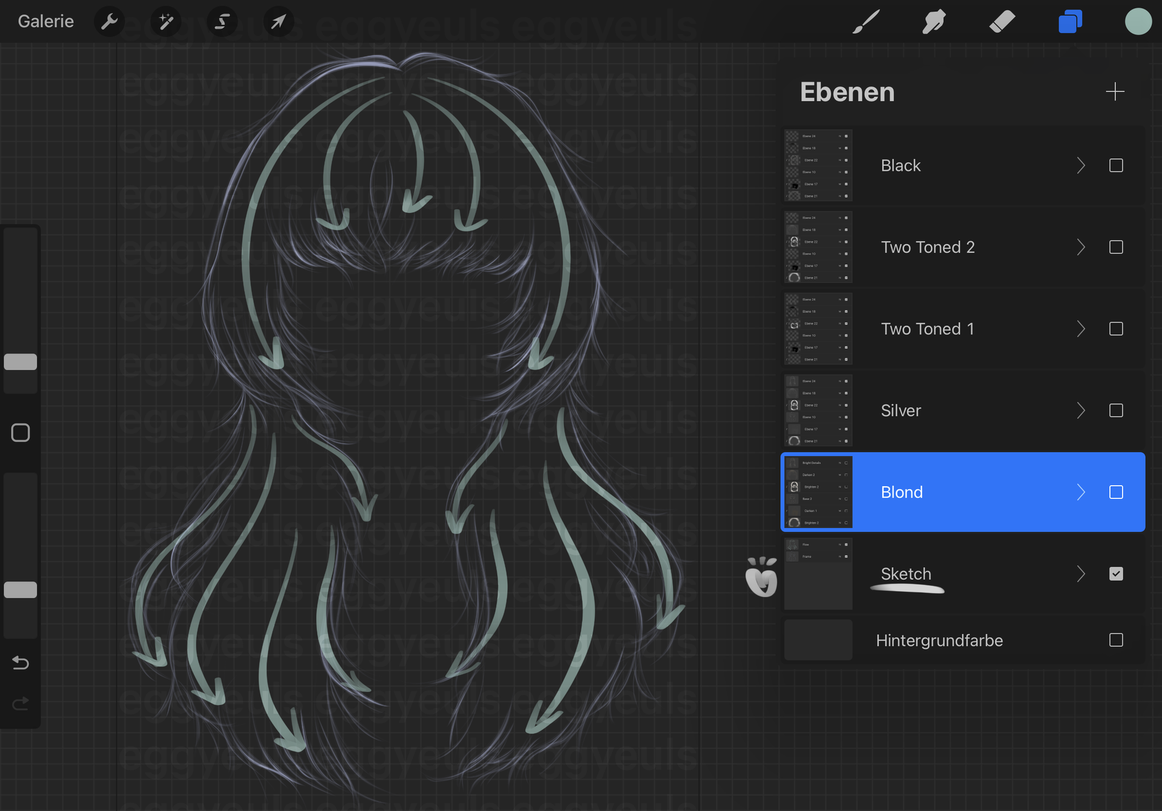This screenshot has width=1162, height=811.
Task: Add a new layer with plus icon
Action: [1115, 92]
